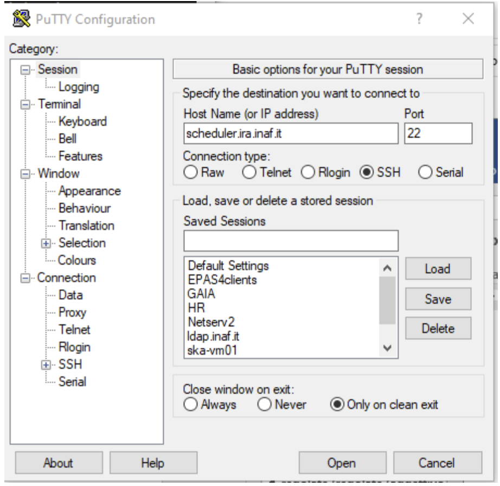
Task: Click the sessions list scrollbar thumb
Action: click(x=387, y=300)
